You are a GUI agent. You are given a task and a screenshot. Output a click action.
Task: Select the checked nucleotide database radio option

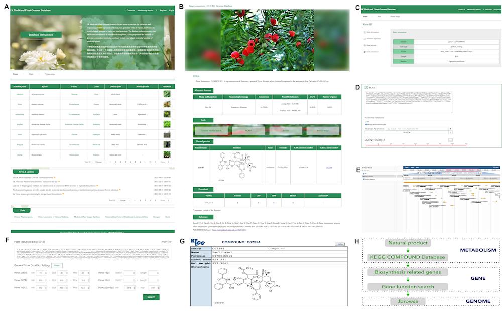(366, 123)
